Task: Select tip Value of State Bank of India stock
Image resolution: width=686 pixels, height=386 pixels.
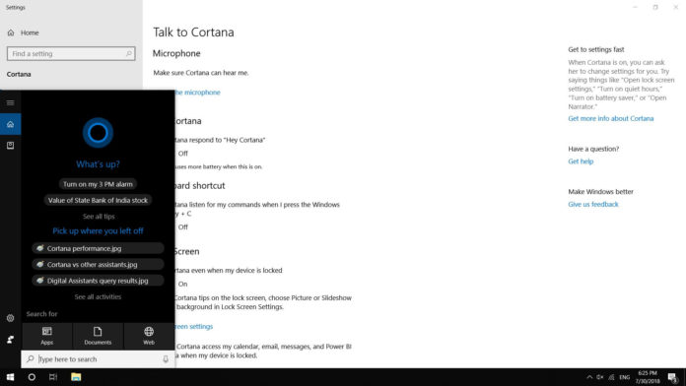Action: pos(98,200)
